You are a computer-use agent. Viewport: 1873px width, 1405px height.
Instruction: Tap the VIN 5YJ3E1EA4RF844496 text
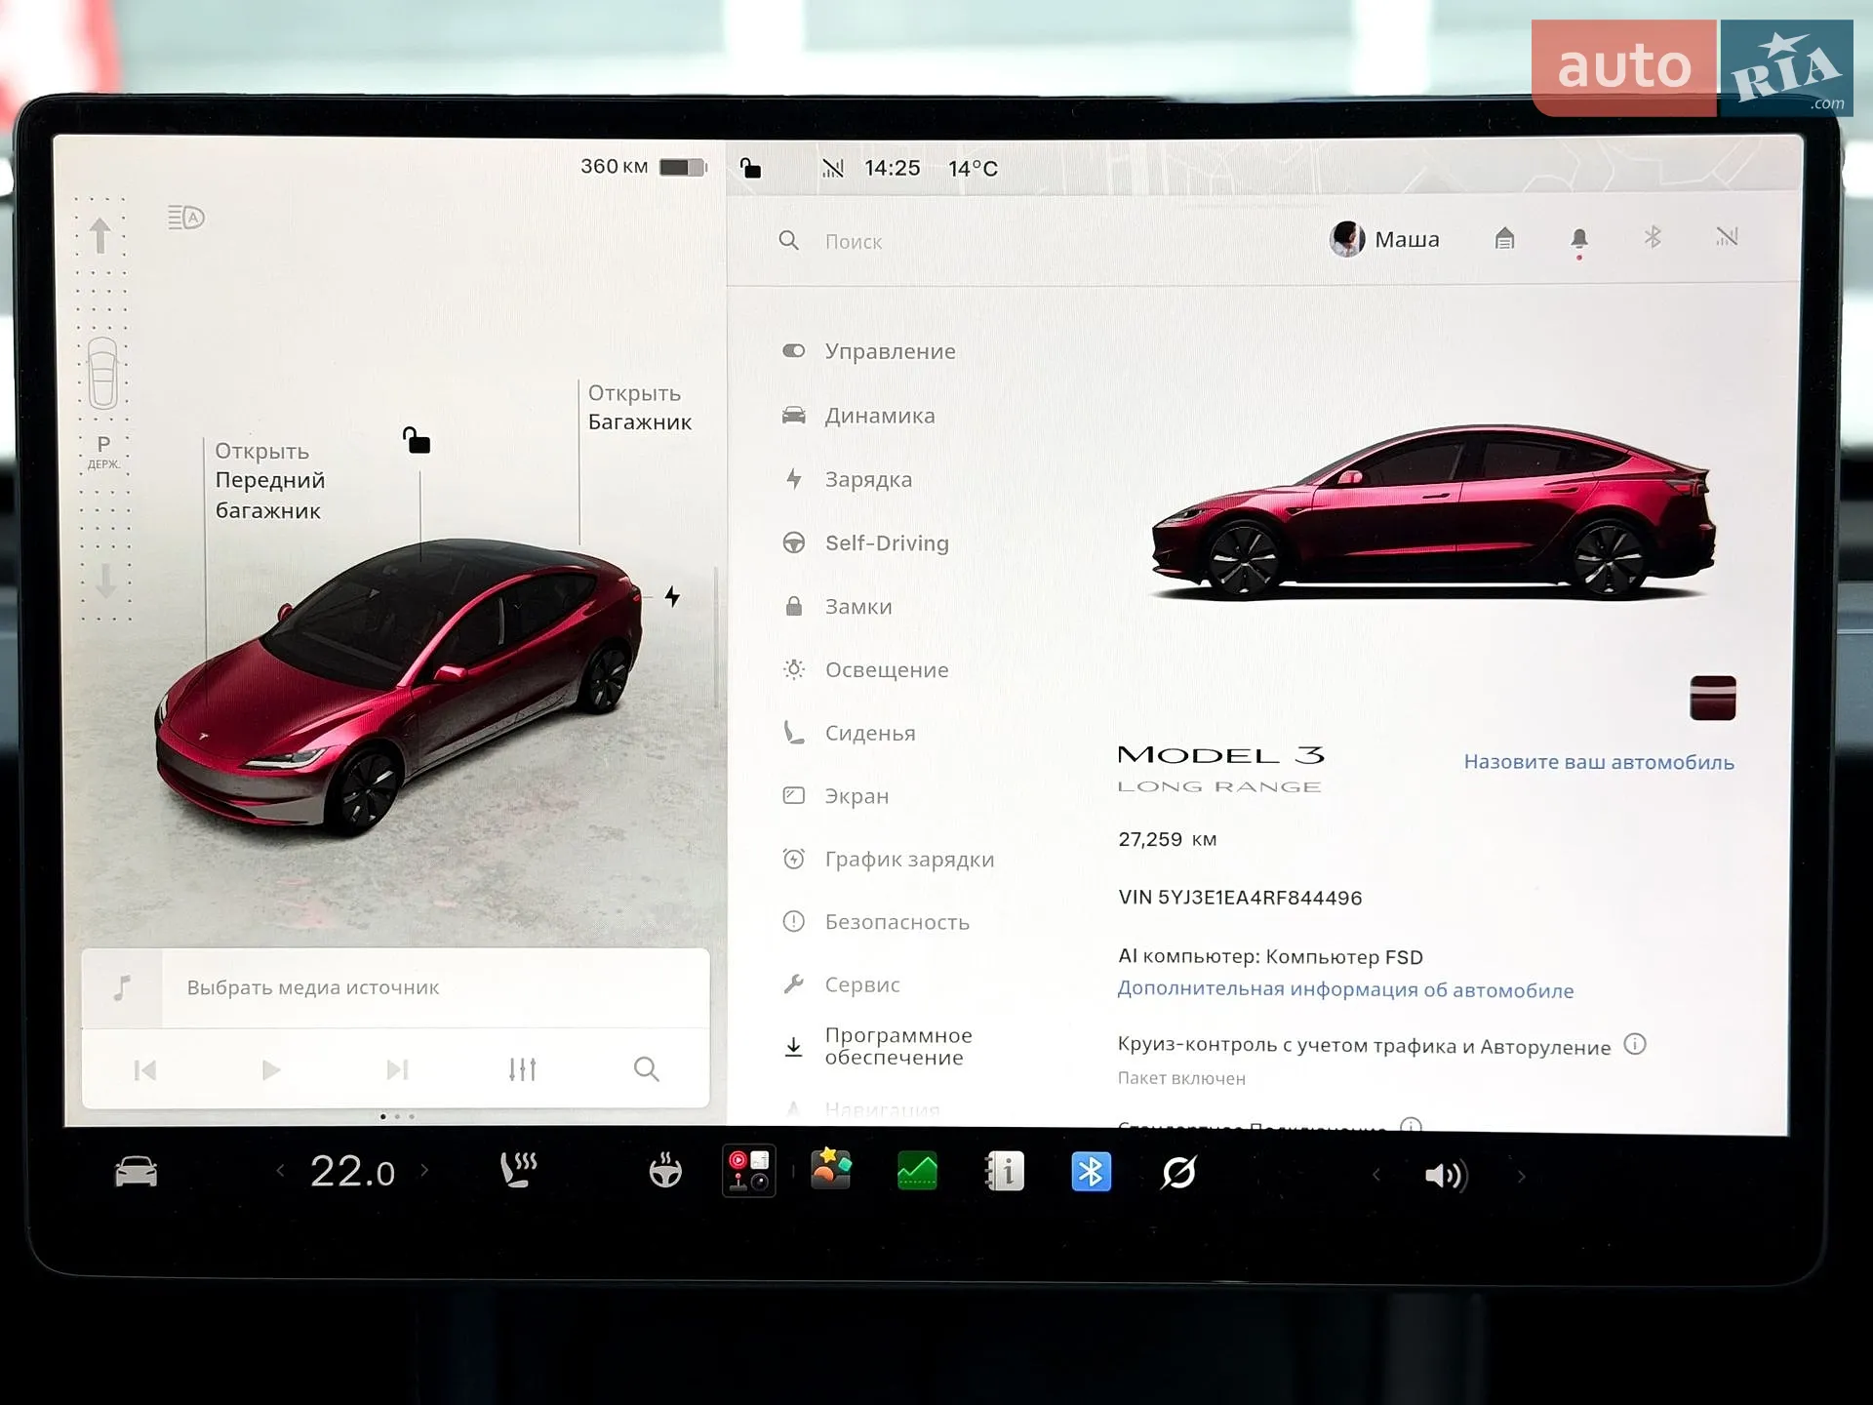[x=1240, y=898]
